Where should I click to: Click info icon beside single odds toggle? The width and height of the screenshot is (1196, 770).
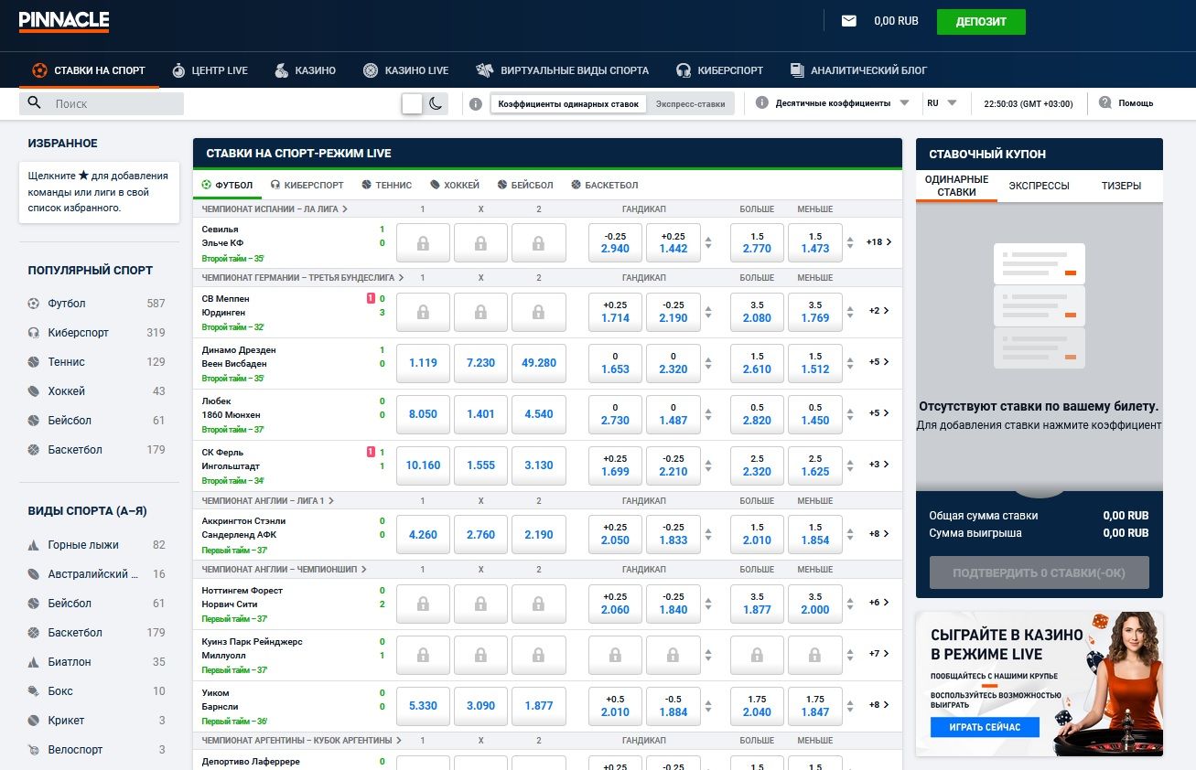[475, 104]
